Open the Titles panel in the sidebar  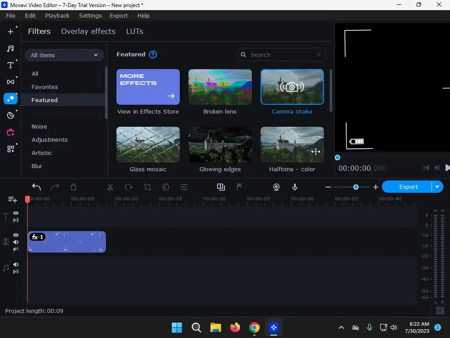pyautogui.click(x=11, y=65)
